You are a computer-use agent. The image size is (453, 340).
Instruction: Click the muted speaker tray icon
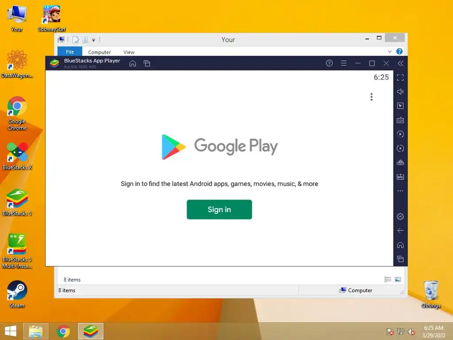[x=411, y=331]
